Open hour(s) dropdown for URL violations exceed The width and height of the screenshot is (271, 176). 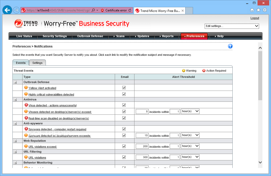pyautogui.click(x=190, y=146)
